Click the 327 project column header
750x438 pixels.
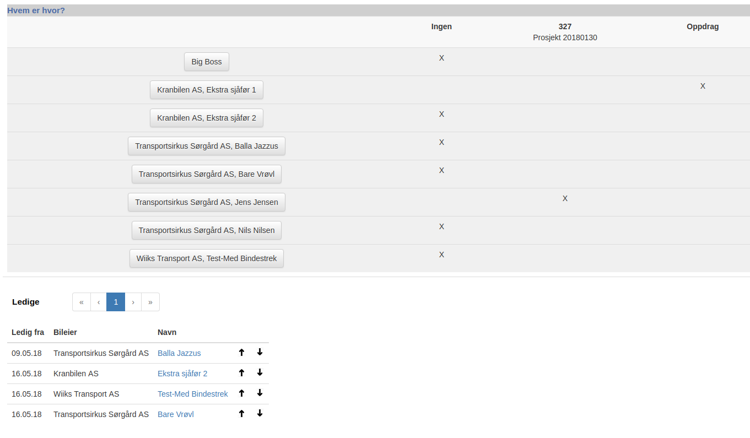[565, 26]
